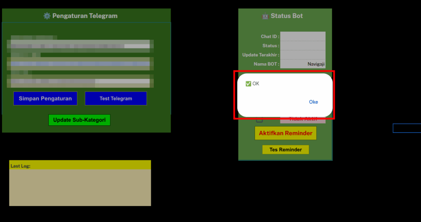
Task: Select the Nama BOT field showing Navigaji
Action: click(x=303, y=64)
